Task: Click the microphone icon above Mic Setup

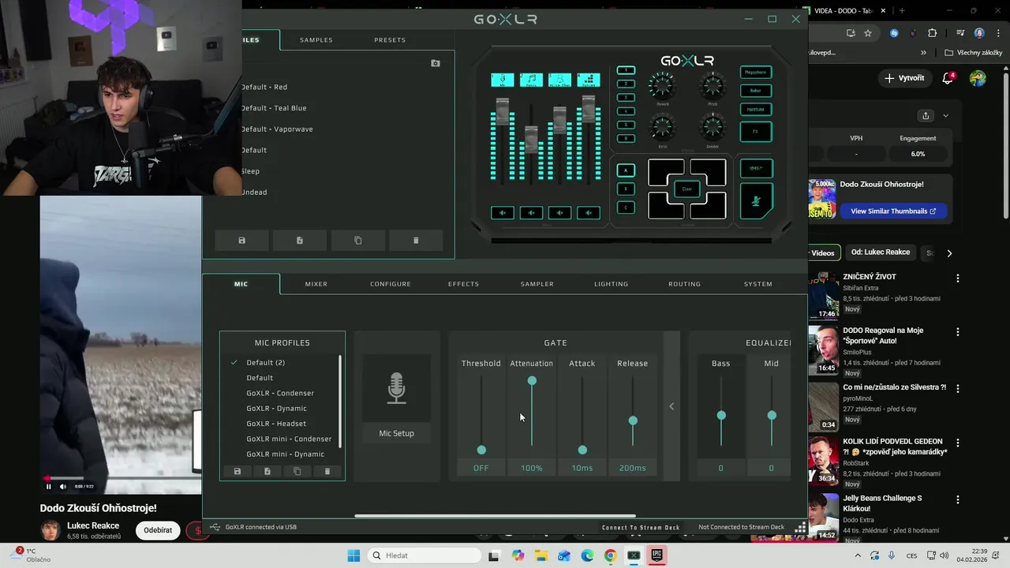Action: 396,388
